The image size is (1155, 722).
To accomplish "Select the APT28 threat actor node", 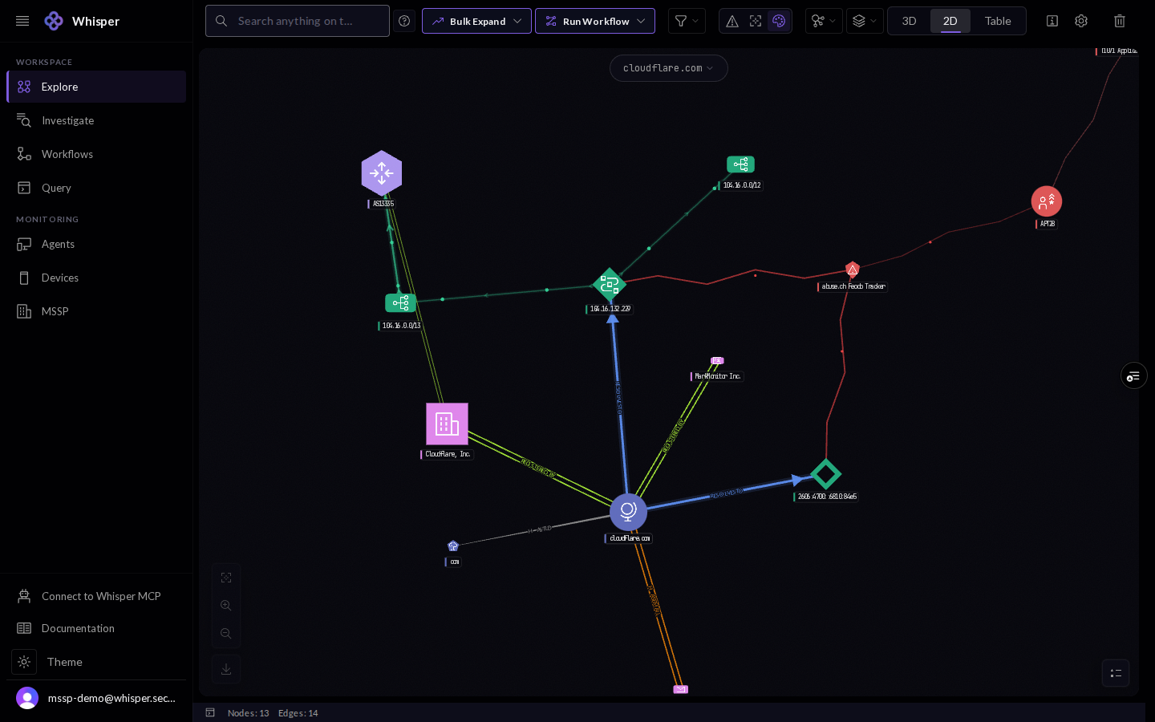I will click(x=1047, y=201).
